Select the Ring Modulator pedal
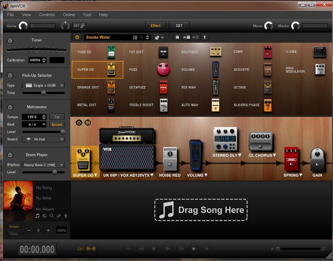 coord(320,69)
